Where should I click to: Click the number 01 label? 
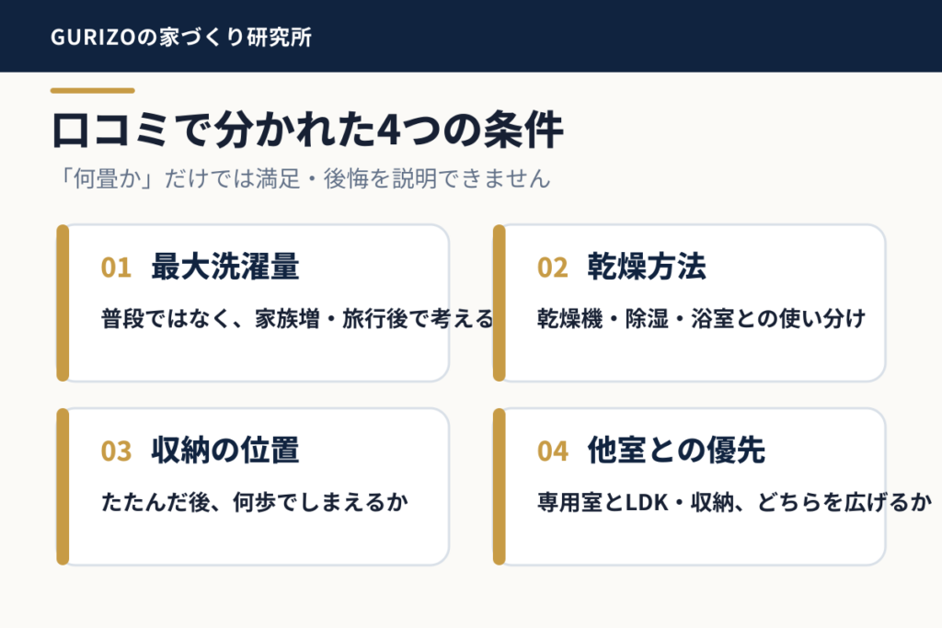116,268
